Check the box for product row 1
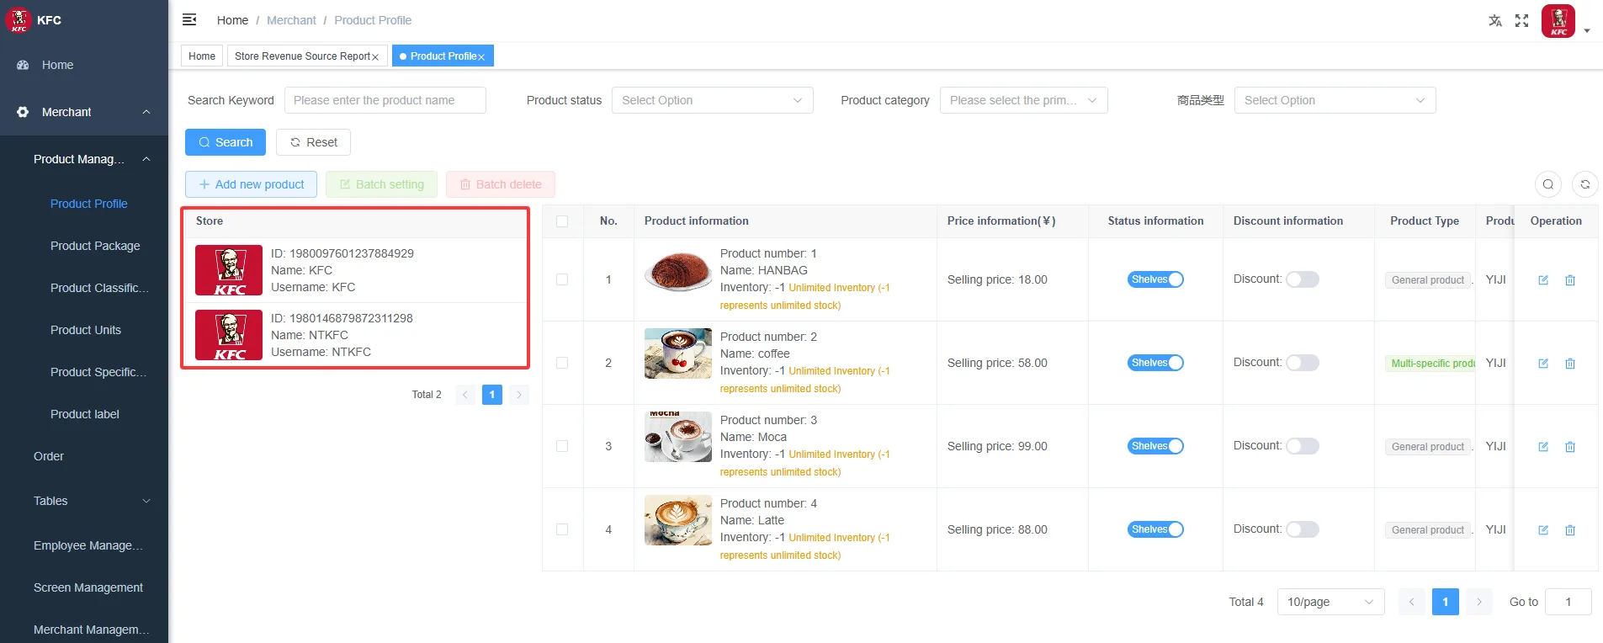 [x=562, y=279]
